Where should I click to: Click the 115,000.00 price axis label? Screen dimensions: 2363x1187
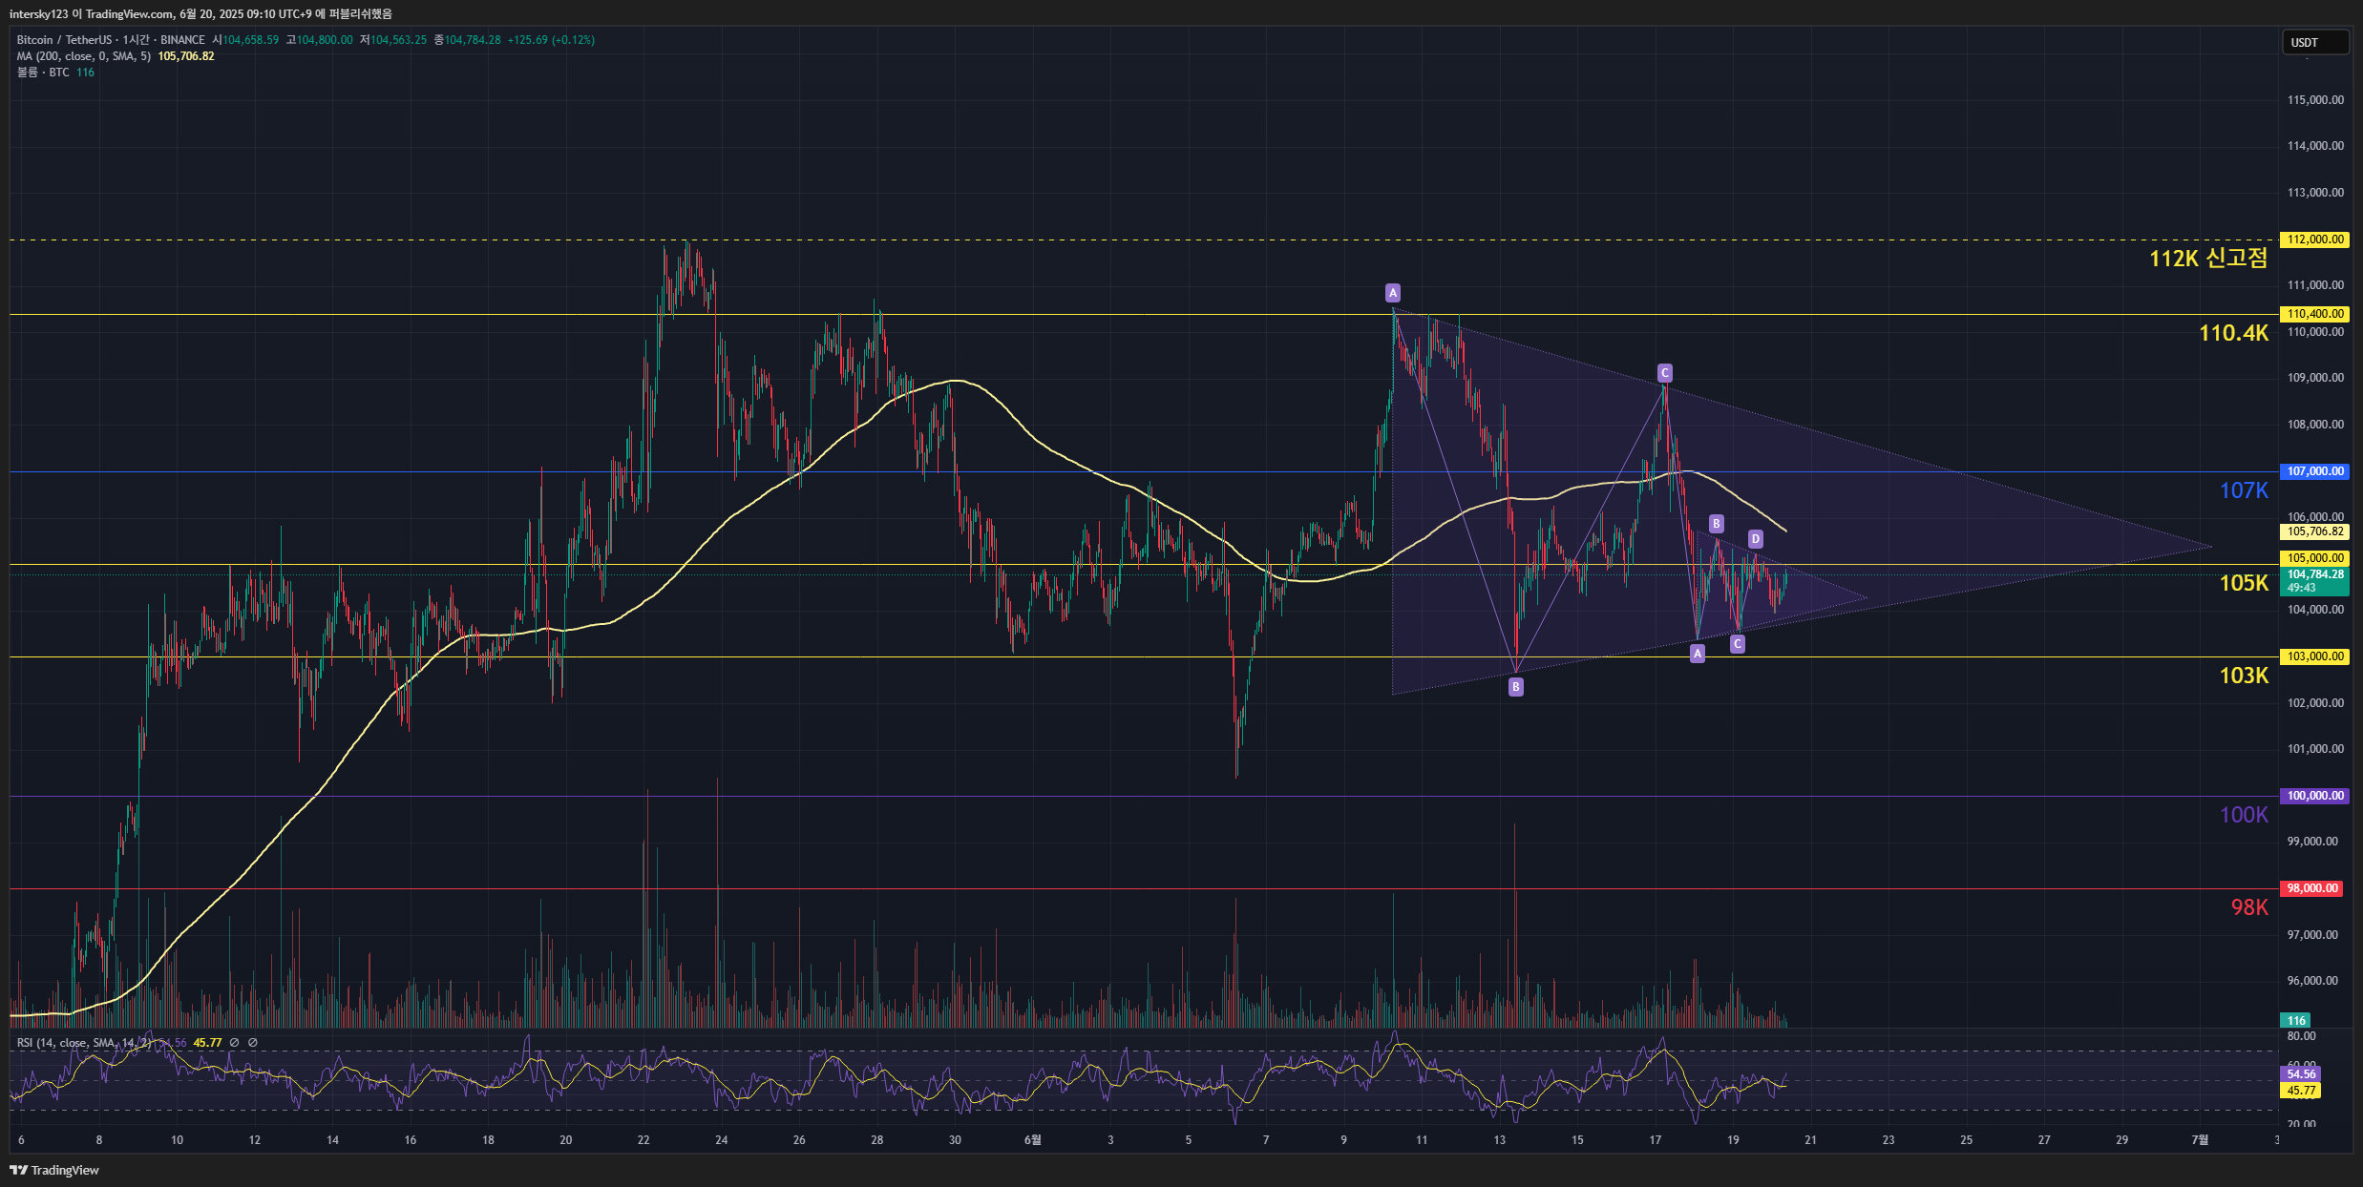[2314, 100]
